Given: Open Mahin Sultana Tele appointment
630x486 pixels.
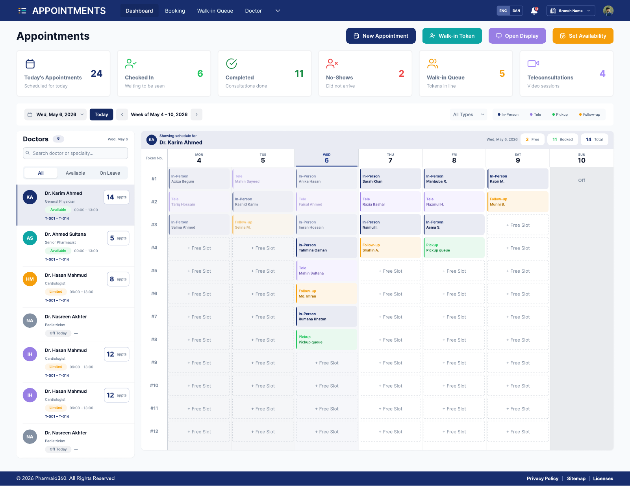Looking at the screenshot, I should tap(326, 271).
